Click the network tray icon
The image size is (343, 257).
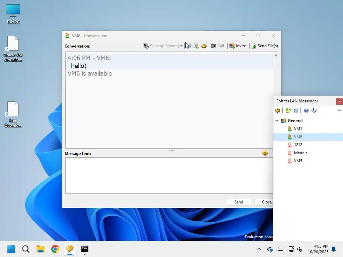(291, 249)
